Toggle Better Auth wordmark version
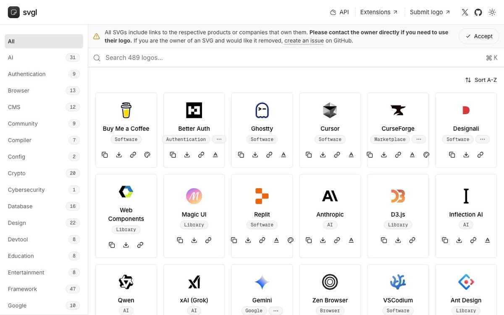 pos(215,155)
